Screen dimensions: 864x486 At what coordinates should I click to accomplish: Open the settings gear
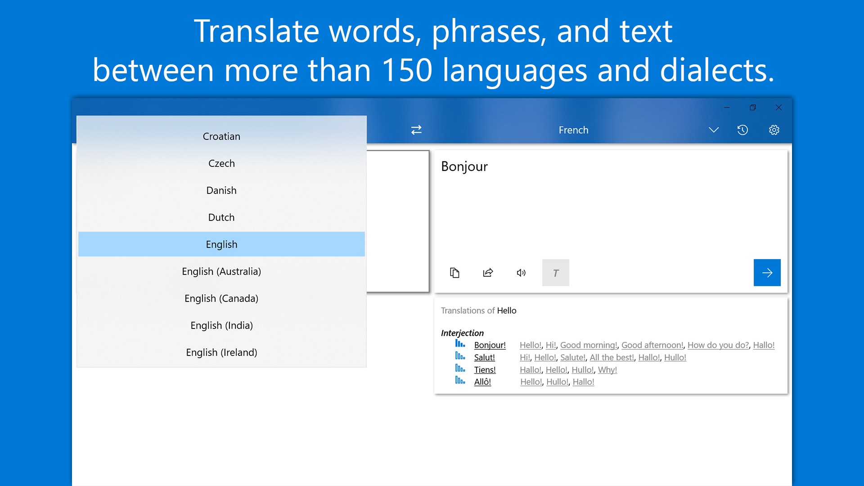pos(774,130)
